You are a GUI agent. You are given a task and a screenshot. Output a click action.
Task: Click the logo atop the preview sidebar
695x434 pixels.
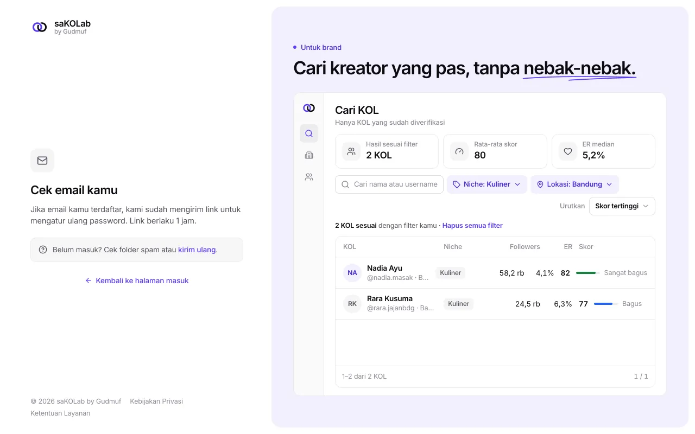309,108
